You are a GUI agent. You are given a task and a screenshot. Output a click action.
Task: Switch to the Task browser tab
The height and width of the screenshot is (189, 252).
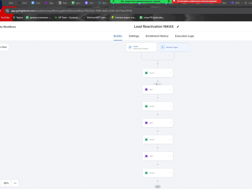point(63,3)
